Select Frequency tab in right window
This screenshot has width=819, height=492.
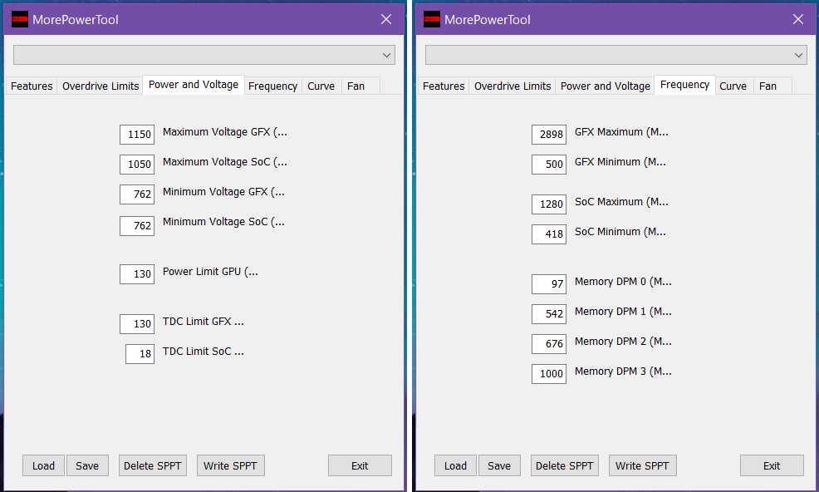[x=684, y=85]
